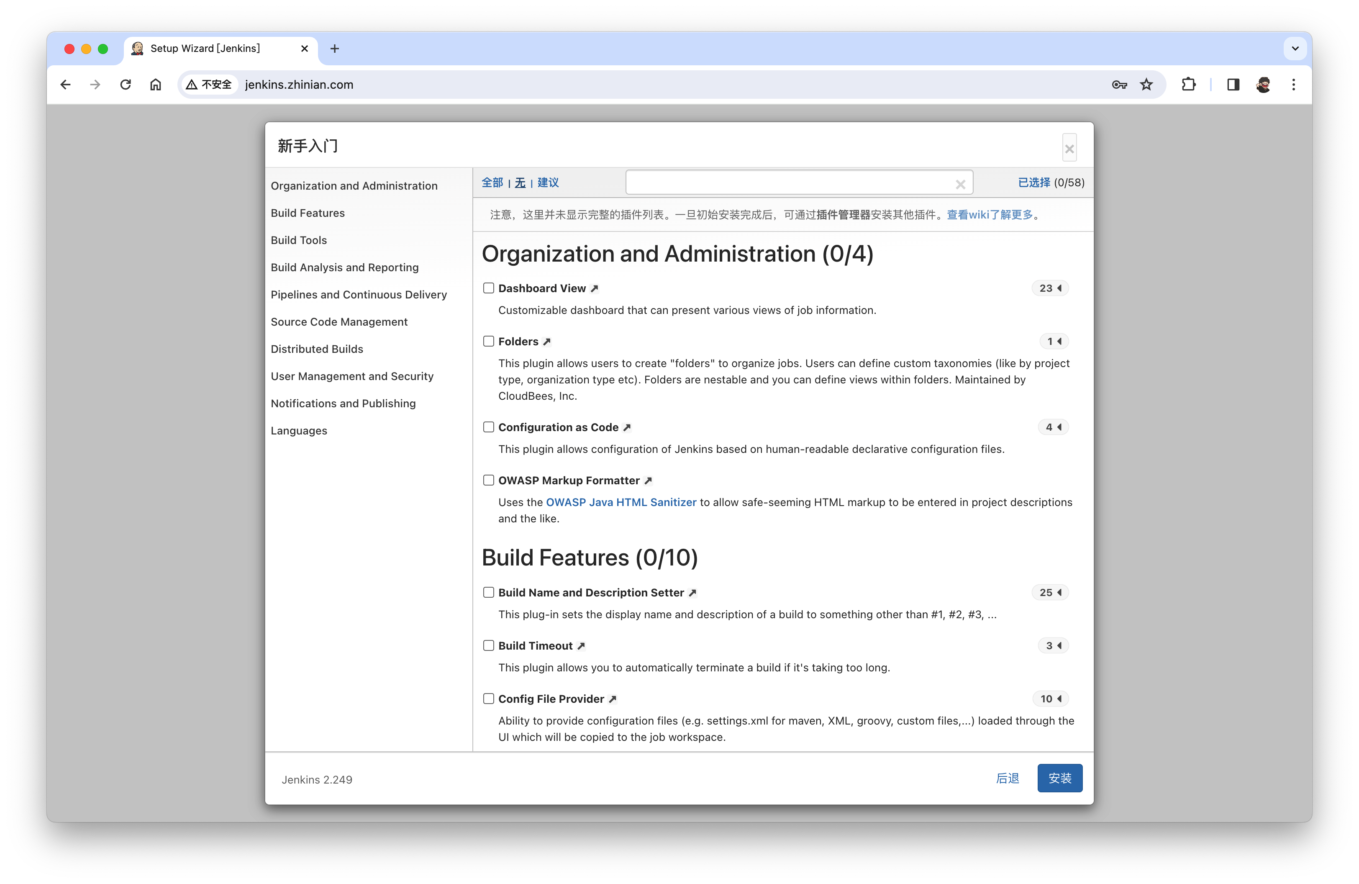Click the 后退 back button
This screenshot has width=1359, height=884.
coord(1008,779)
